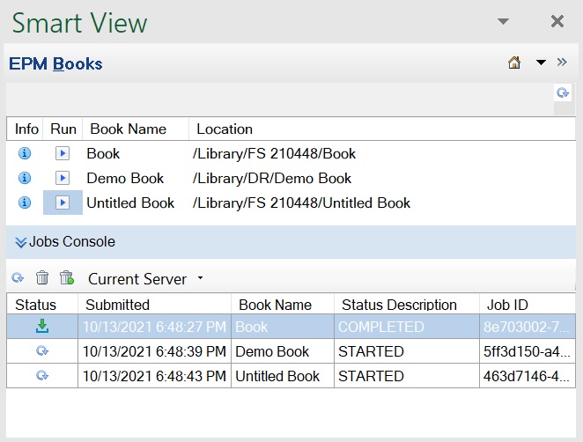Viewport: 583px width, 442px height.
Task: Select job submitted 10/13/2021 6:48:39 PM
Action: pos(154,351)
